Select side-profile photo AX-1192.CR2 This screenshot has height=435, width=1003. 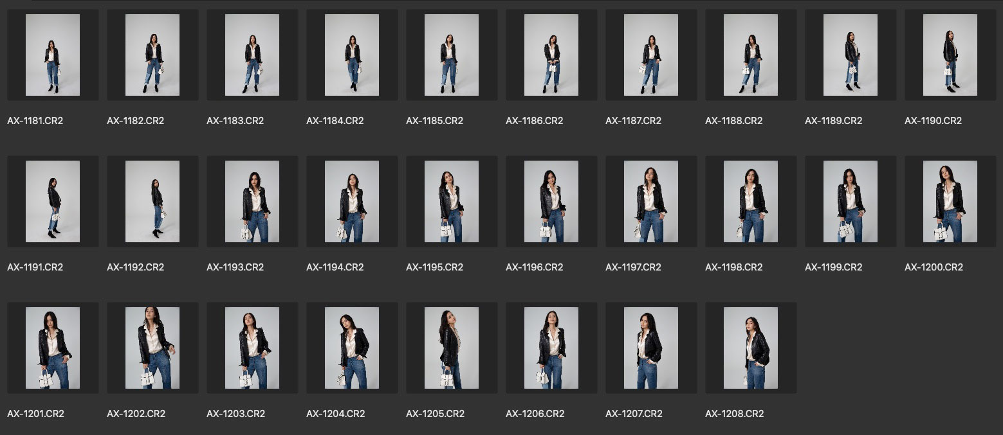[152, 202]
